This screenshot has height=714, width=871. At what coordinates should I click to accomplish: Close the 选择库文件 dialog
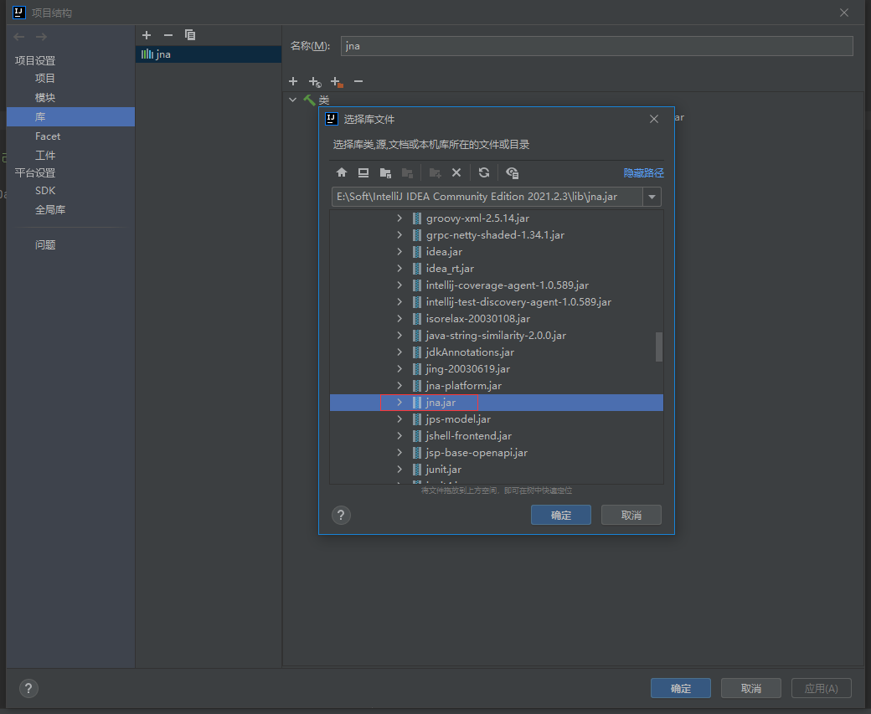point(654,119)
